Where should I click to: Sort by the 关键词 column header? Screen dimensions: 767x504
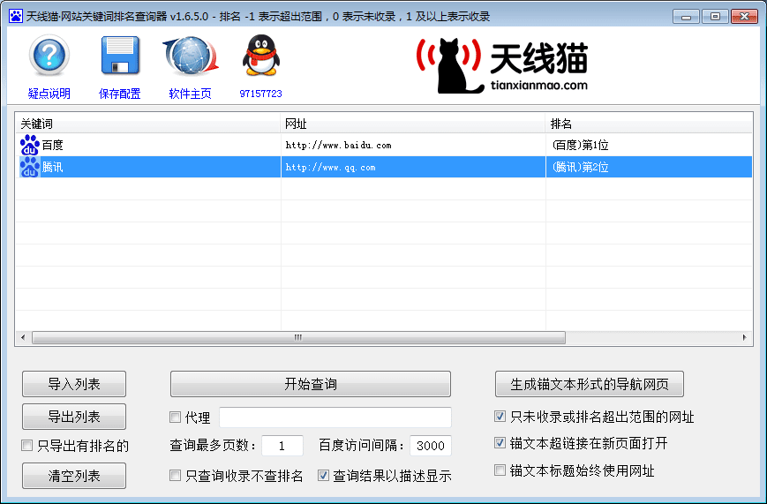click(x=148, y=124)
